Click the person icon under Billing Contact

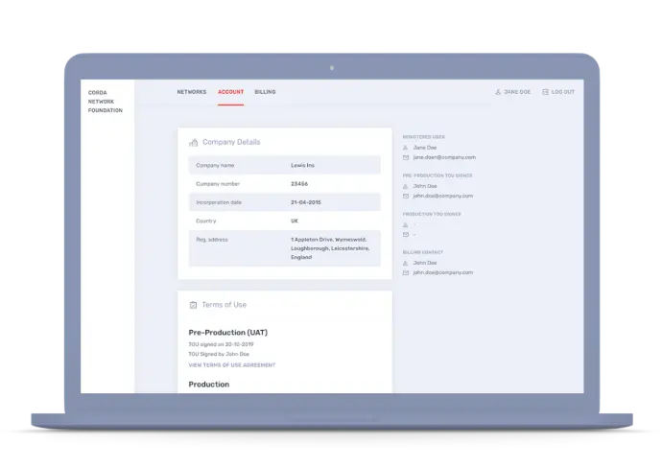coord(405,263)
